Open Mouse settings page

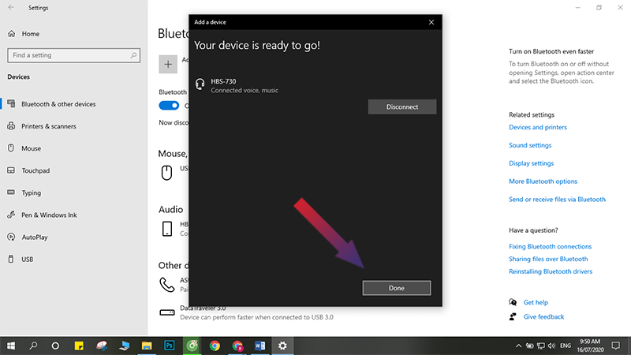tap(32, 148)
